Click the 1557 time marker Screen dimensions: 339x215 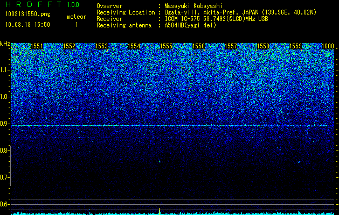pos(231,46)
